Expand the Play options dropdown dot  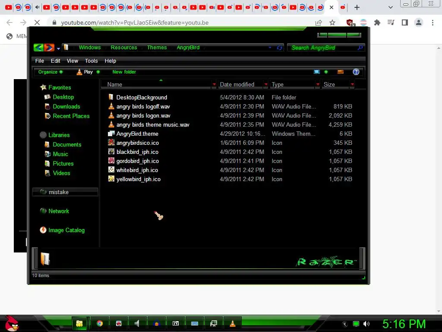(98, 72)
